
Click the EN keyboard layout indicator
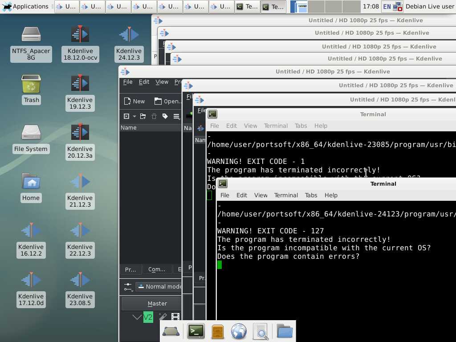[x=387, y=6]
